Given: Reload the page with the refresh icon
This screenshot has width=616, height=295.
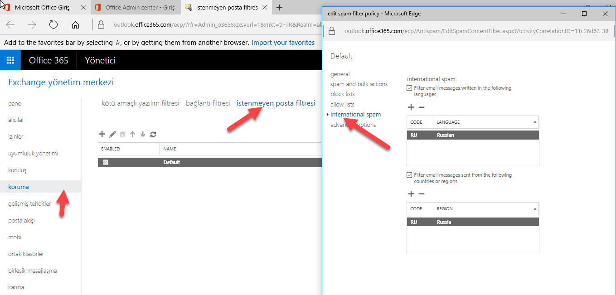Looking at the screenshot, I should coord(53,24).
